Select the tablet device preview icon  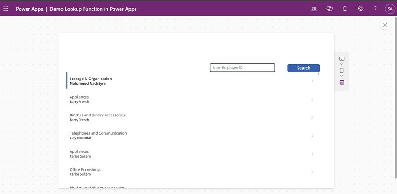(x=341, y=59)
